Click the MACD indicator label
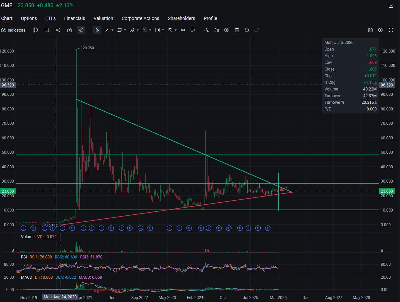The width and height of the screenshot is (400, 302). 26,277
